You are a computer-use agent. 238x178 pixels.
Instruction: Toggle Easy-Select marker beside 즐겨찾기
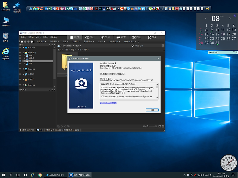point(20,79)
